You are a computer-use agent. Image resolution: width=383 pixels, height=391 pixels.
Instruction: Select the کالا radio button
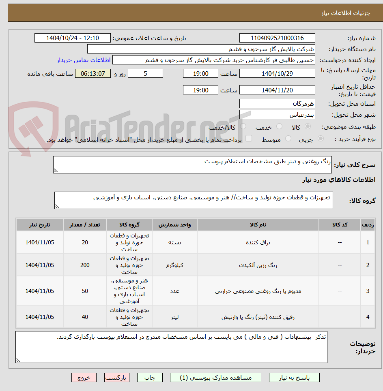point(308,126)
